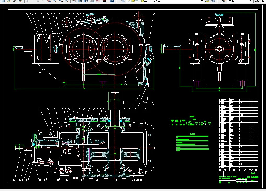Activate Zoom Realtime magnifier
This screenshot has height=191, width=266.
coord(54,1)
